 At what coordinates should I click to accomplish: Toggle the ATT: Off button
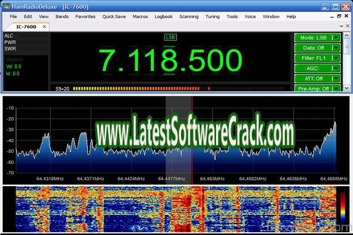pos(313,78)
